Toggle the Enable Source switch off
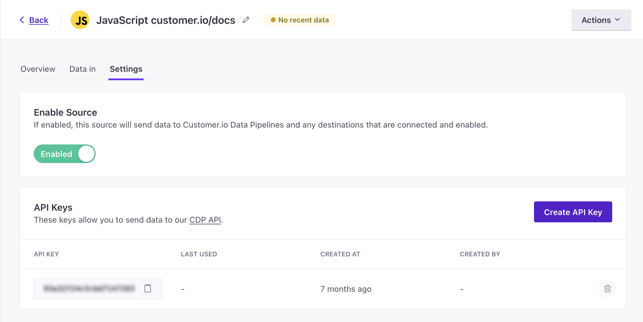Viewport: 643px width, 322px height. tap(64, 154)
